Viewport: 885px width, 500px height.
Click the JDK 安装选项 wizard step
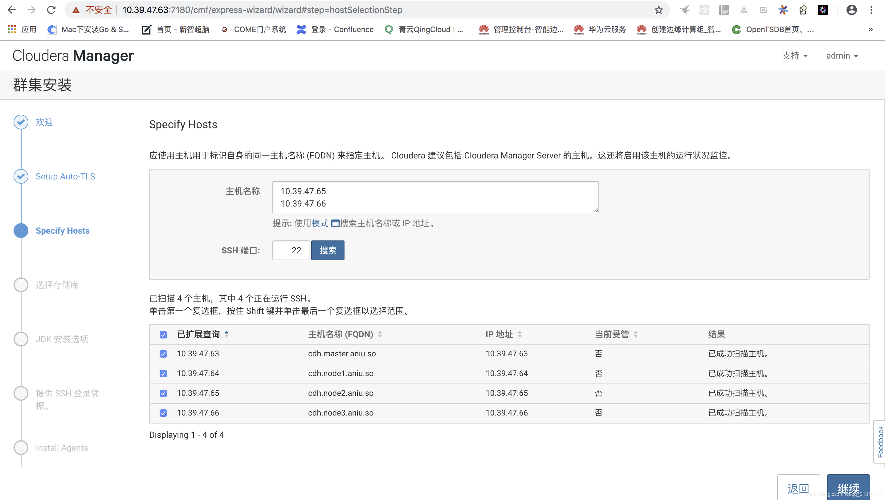(62, 339)
